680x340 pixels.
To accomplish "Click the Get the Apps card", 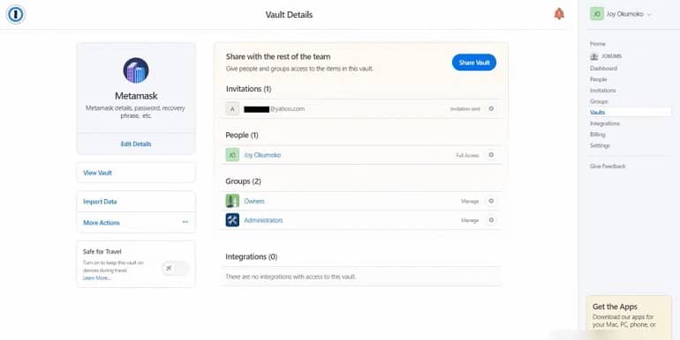I will pos(630,317).
